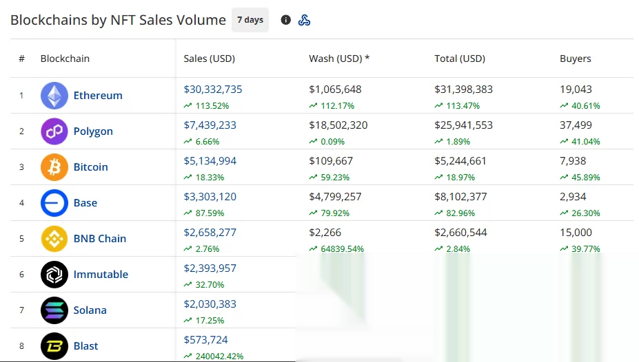Open the Polygon blockchain link

[93, 131]
